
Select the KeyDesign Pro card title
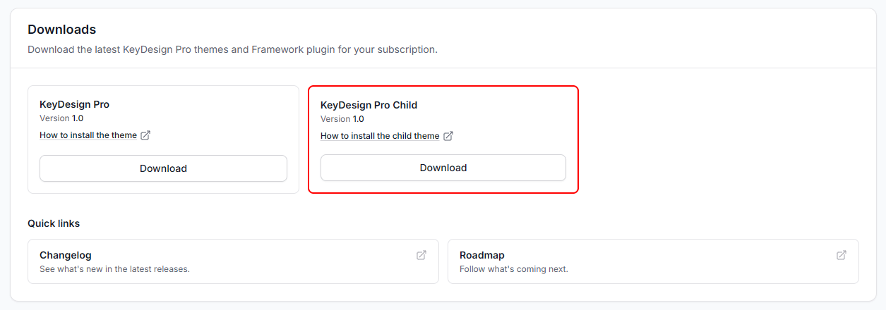[74, 104]
